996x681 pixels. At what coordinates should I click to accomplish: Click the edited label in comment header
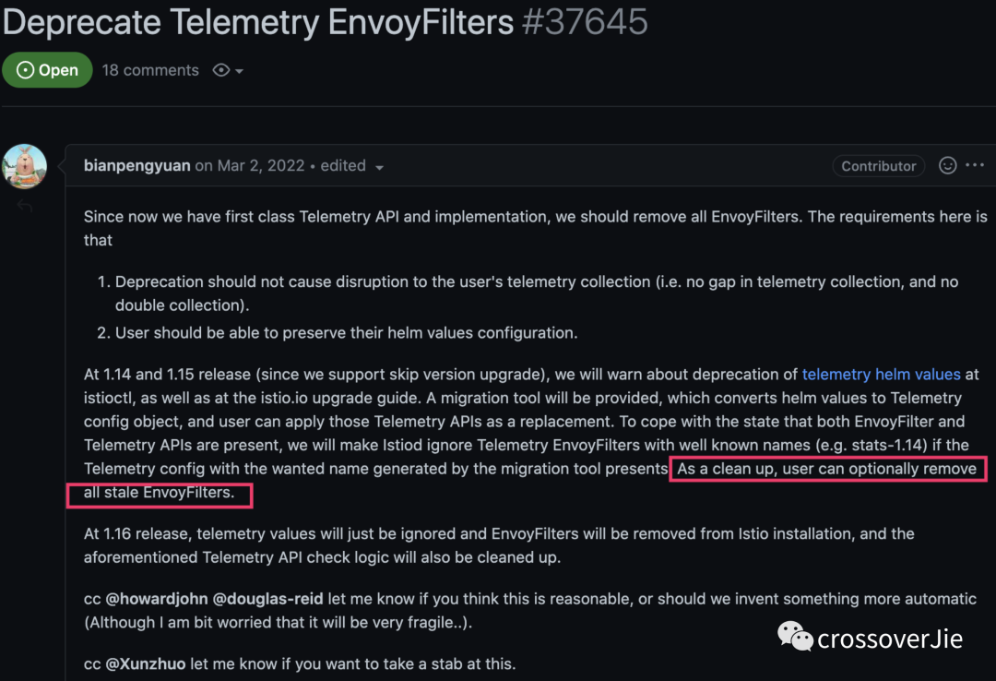(x=343, y=165)
